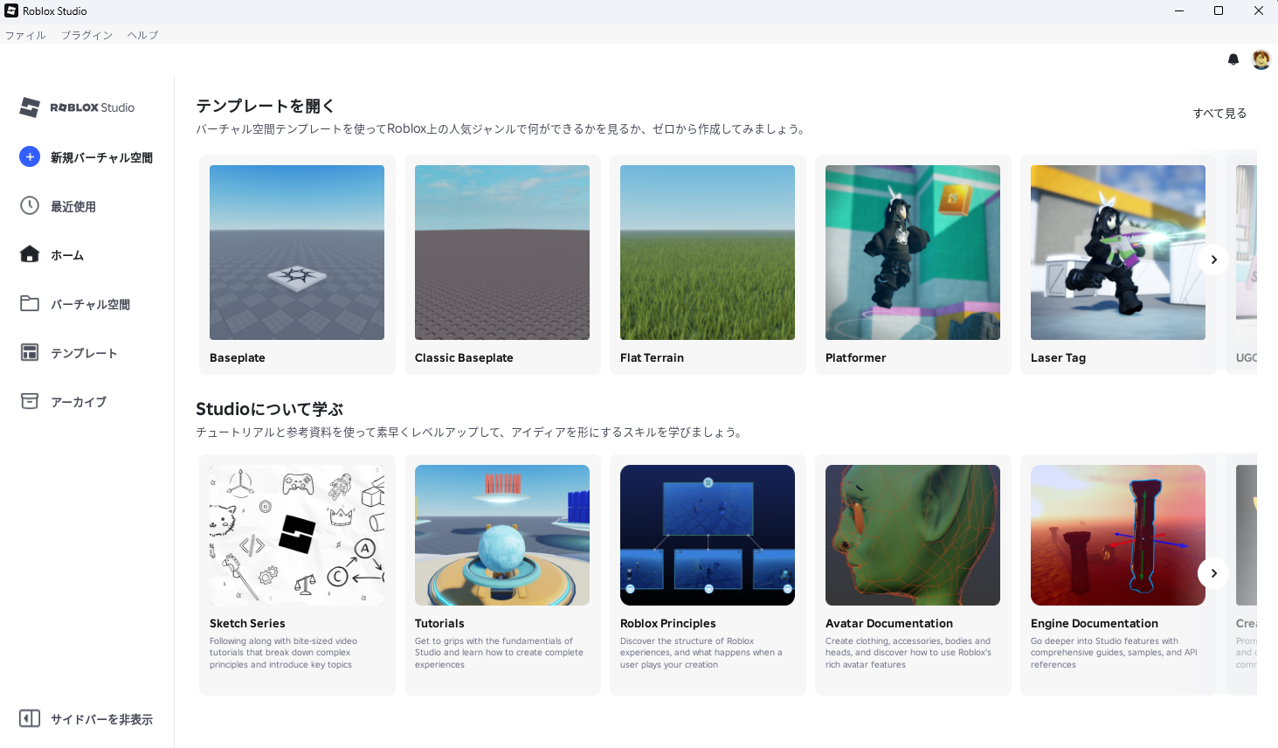Open the Engine Documentation card image
Viewport: 1278px width, 748px height.
pyautogui.click(x=1118, y=535)
